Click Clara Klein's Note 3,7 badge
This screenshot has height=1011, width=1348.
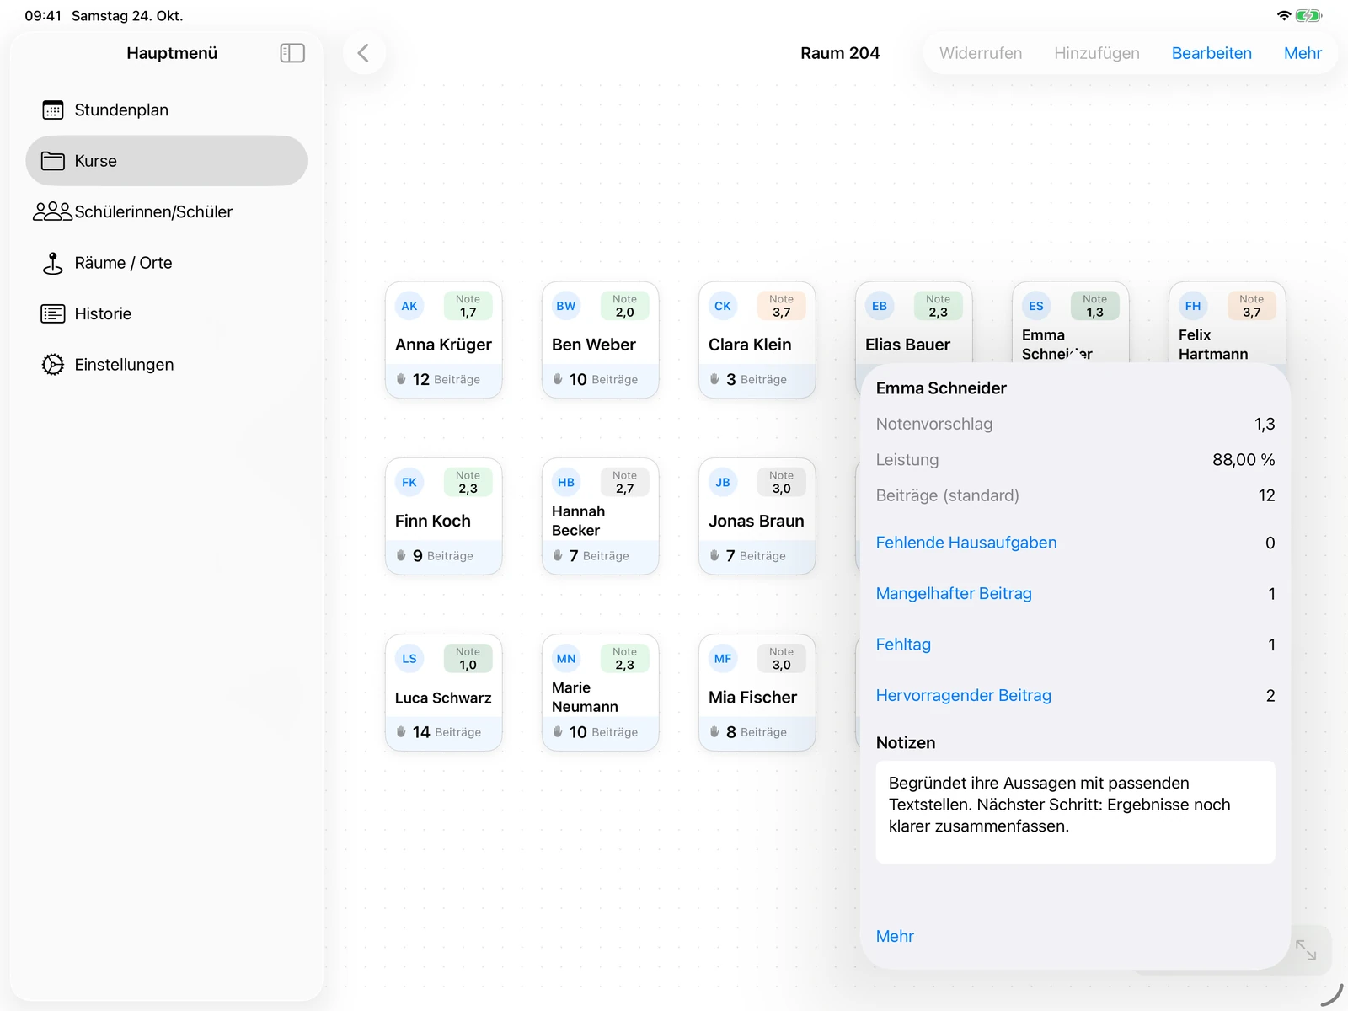(782, 306)
